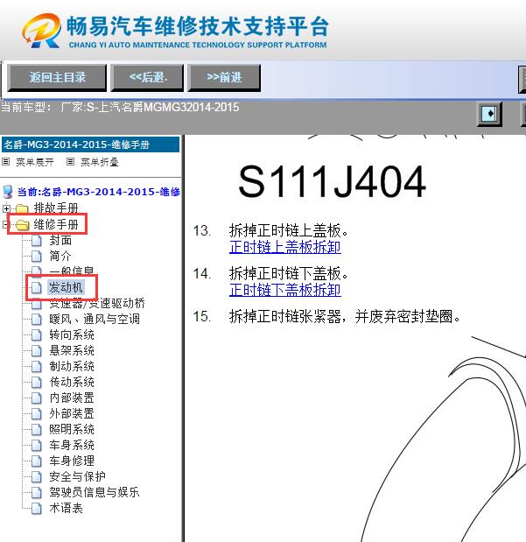Open the 转向系统 page
The height and width of the screenshot is (542, 526).
pyautogui.click(x=72, y=335)
